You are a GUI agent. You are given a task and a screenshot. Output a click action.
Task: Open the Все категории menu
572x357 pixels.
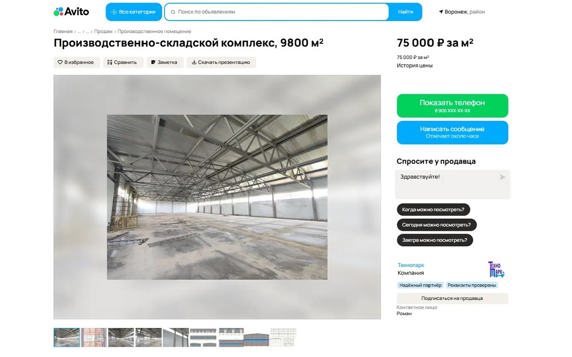[x=133, y=12]
